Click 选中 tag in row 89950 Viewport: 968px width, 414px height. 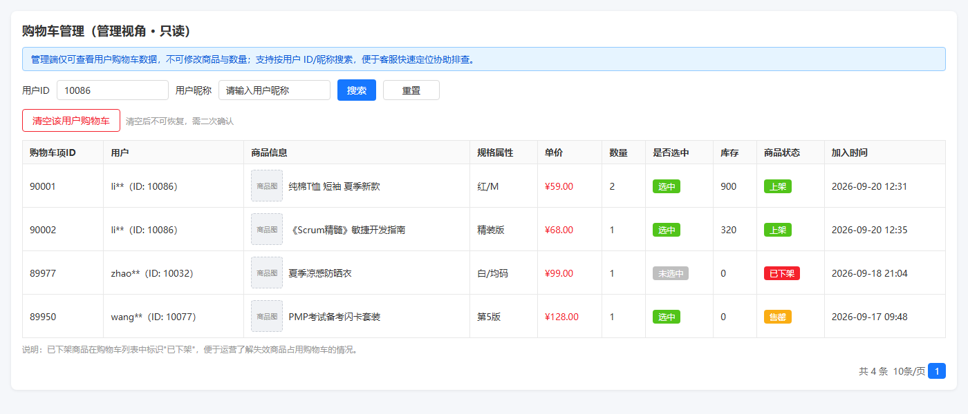click(x=667, y=317)
